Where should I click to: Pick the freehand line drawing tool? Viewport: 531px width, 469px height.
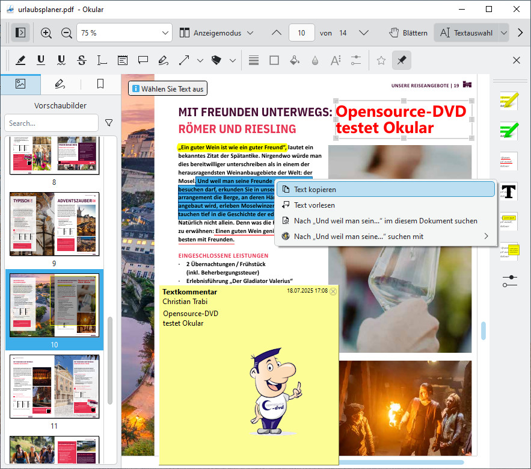point(162,60)
